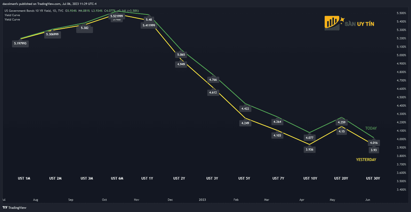This screenshot has width=411, height=212.
Task: Click the 3.936 data label
Action: [x=309, y=149]
